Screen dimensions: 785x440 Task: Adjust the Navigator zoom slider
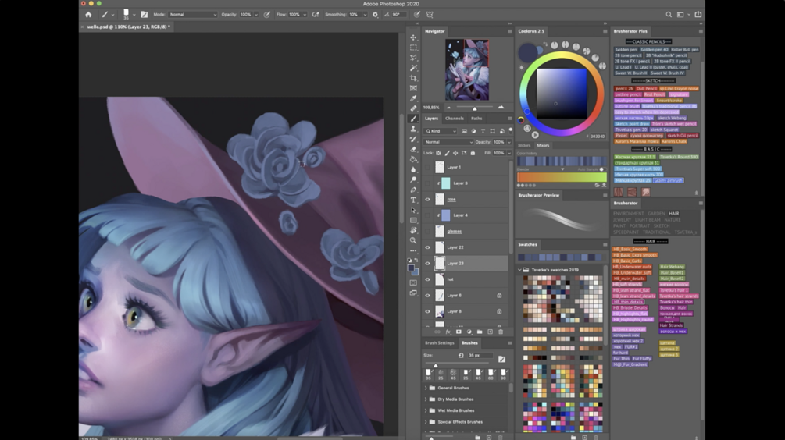pyautogui.click(x=475, y=108)
